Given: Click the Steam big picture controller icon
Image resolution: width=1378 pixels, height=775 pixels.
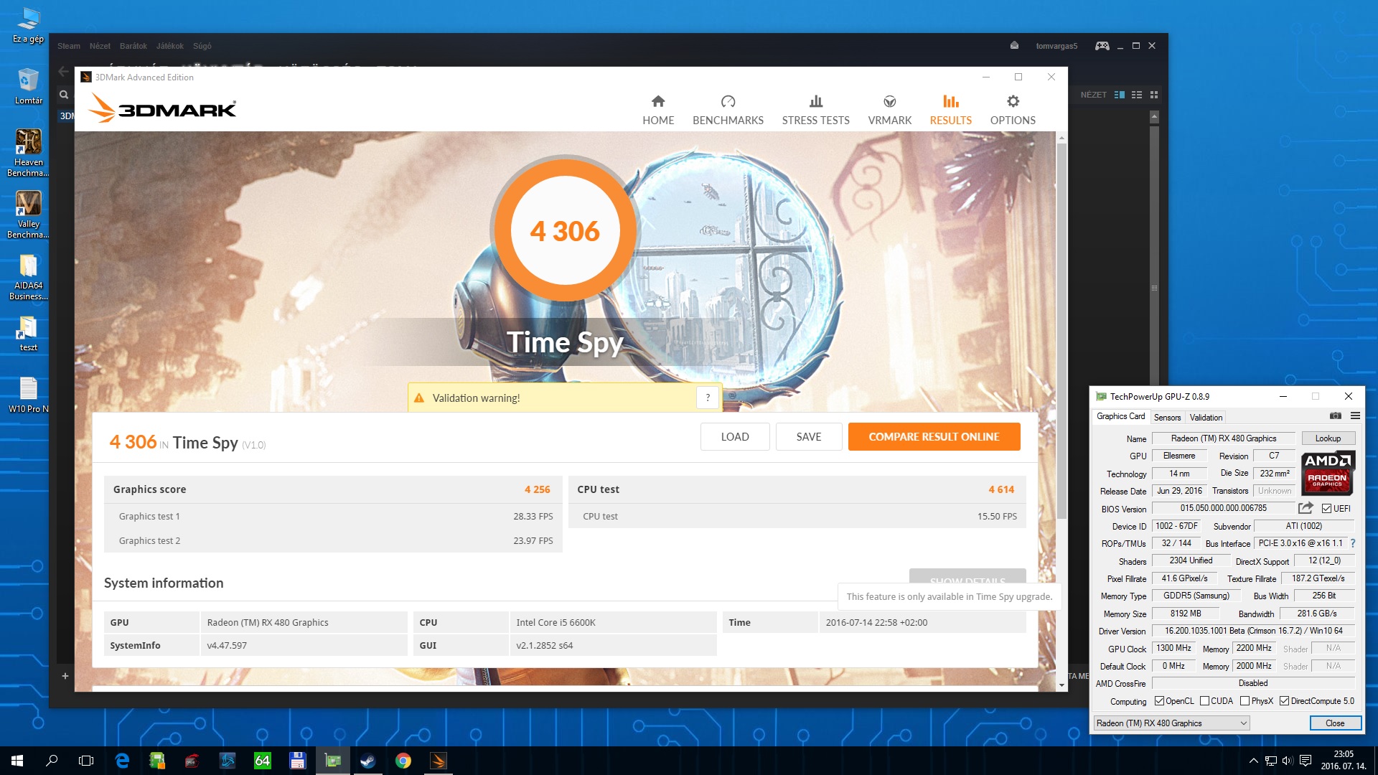Looking at the screenshot, I should tap(1102, 46).
